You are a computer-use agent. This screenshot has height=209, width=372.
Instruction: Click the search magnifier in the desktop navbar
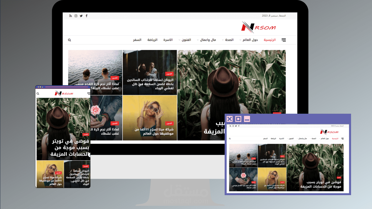pos(69,40)
